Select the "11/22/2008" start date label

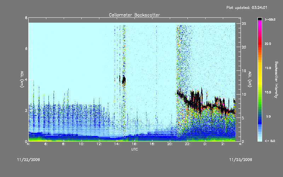click(x=29, y=160)
